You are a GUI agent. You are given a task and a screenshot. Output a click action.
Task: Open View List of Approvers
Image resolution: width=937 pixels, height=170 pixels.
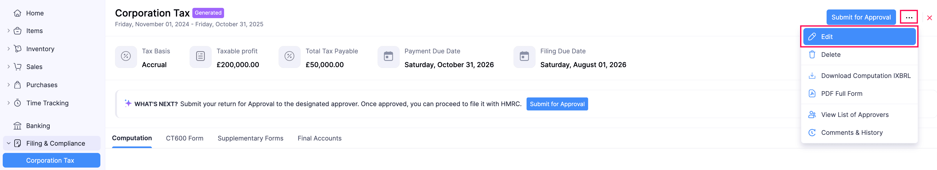click(x=855, y=115)
